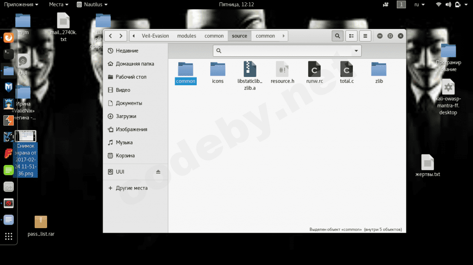
Task: Open the Files icon in the dock
Action: click(x=8, y=71)
